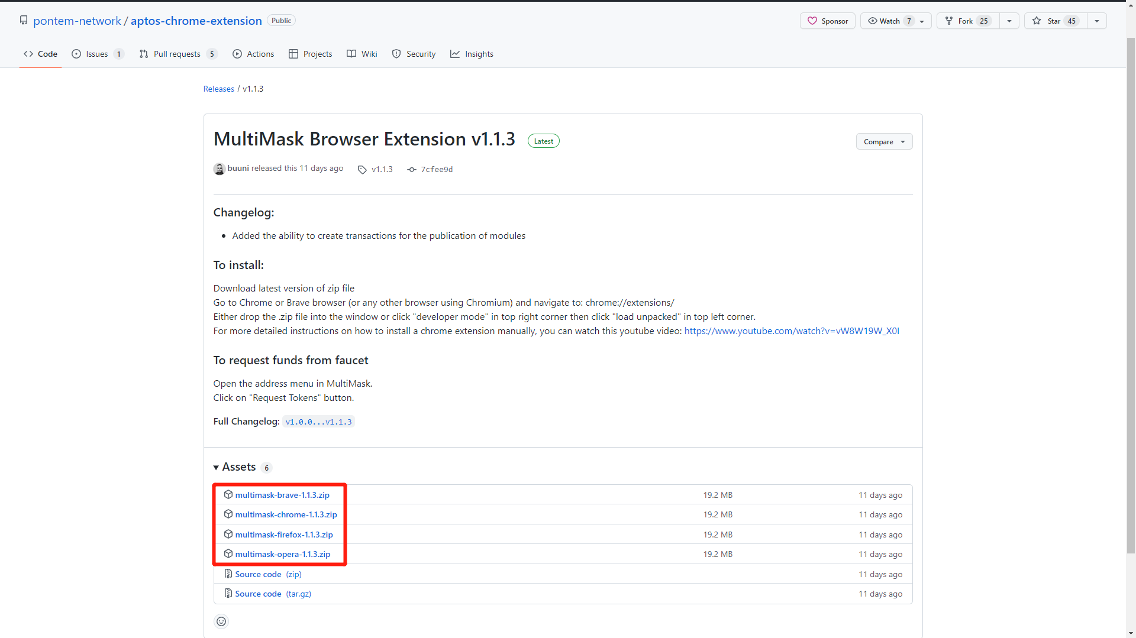Open the buuni author profile link

coord(238,169)
